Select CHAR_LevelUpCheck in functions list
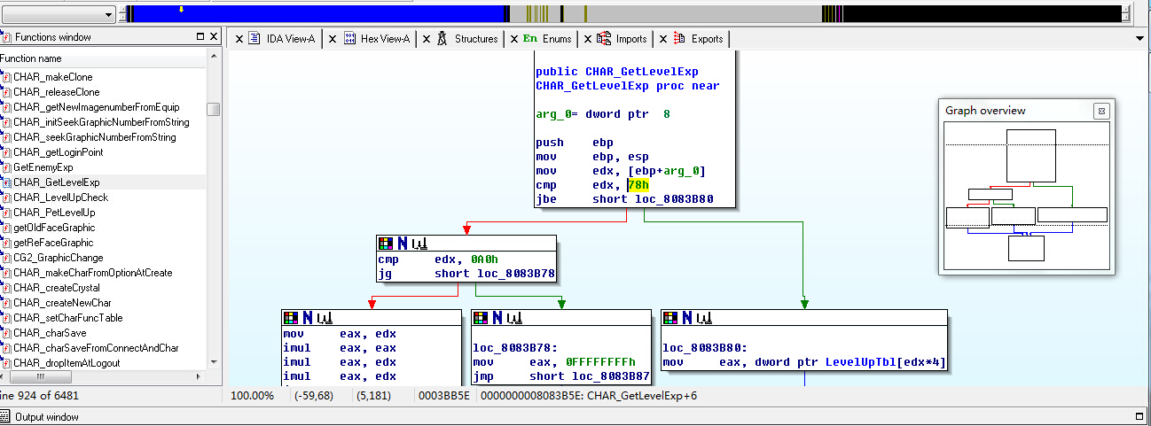1151x426 pixels. tap(60, 198)
